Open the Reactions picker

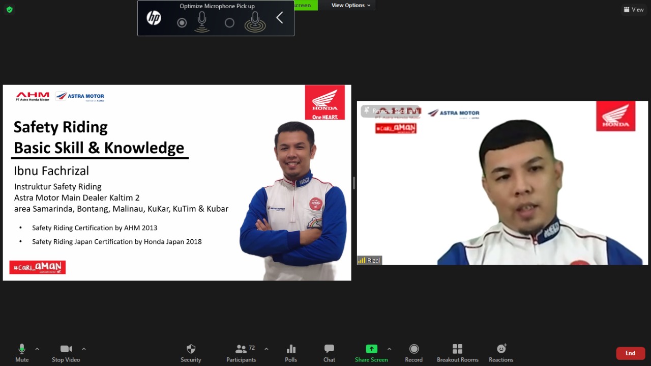pos(501,353)
